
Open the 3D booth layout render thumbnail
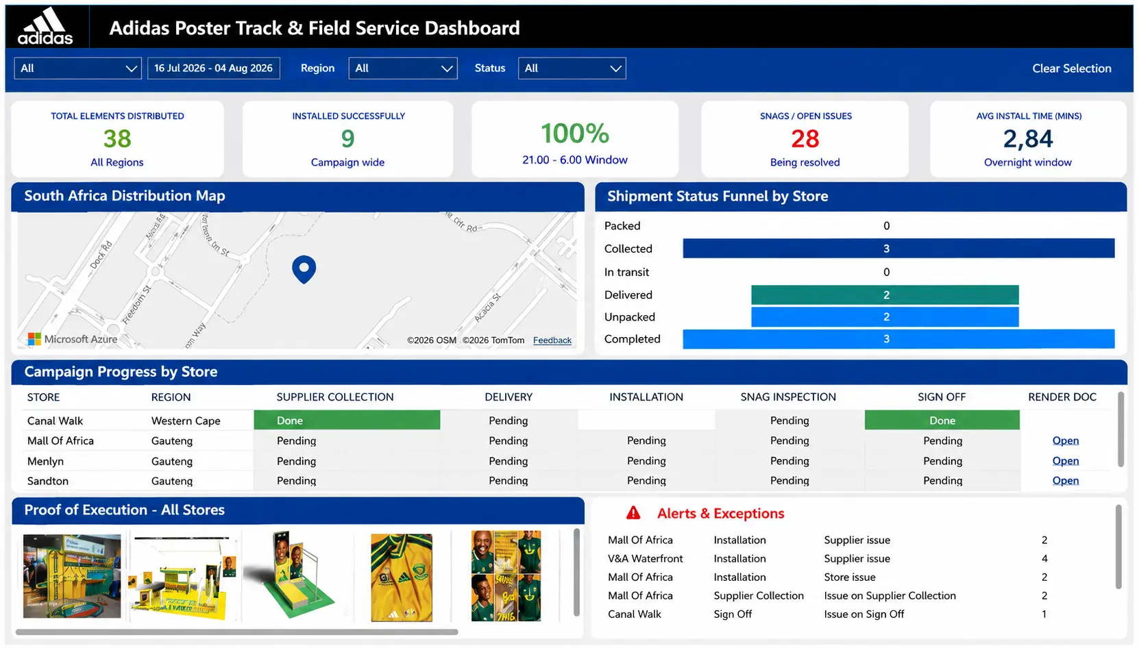[x=182, y=578]
